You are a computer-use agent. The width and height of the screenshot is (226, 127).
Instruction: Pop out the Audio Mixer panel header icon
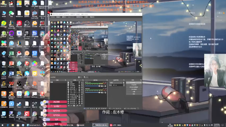[x=107, y=80]
